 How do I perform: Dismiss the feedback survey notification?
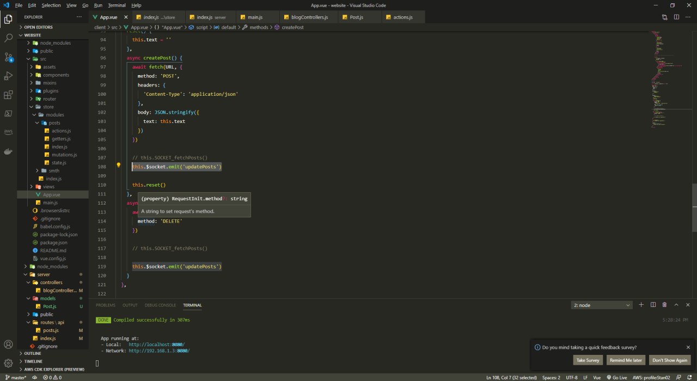(x=688, y=347)
